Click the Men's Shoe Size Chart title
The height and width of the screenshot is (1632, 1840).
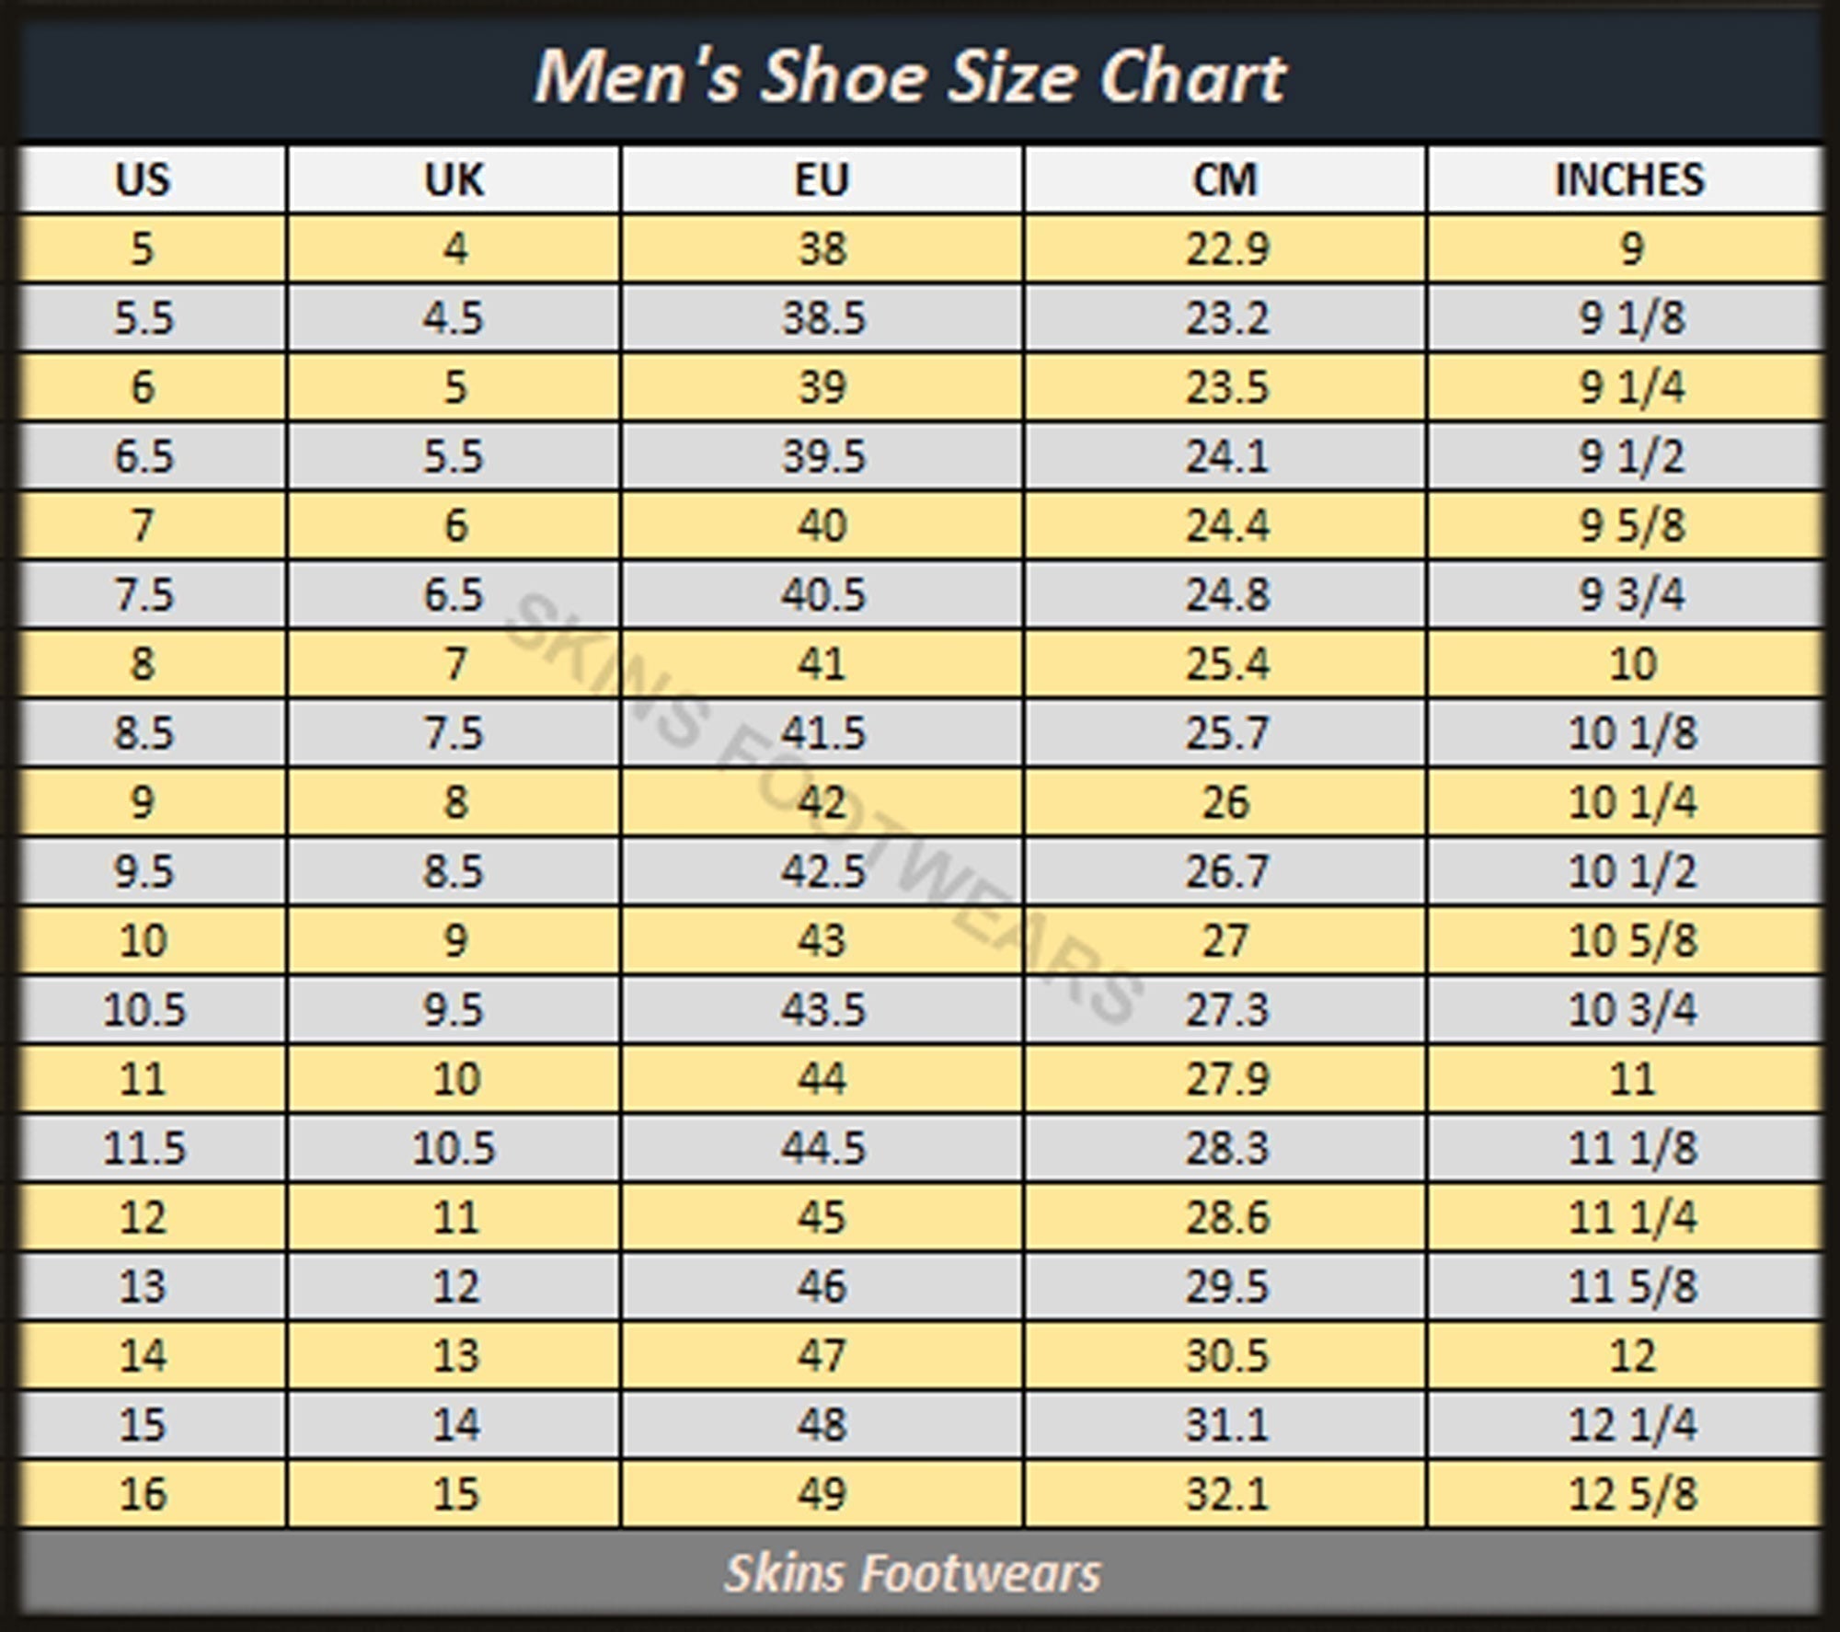point(910,76)
